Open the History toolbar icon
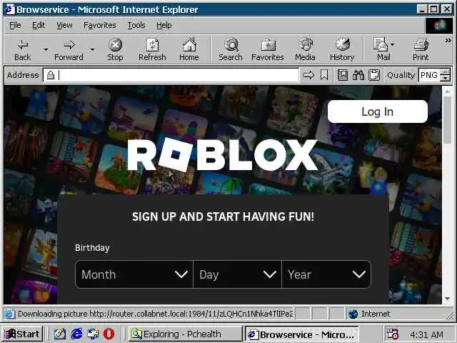 click(343, 44)
